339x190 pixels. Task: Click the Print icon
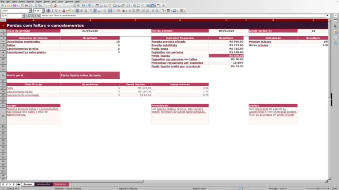click(x=26, y=6)
